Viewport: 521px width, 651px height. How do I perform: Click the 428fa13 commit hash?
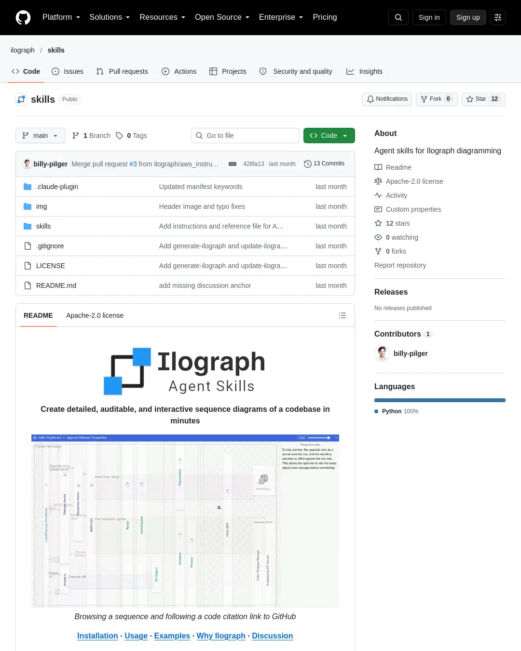click(x=254, y=164)
